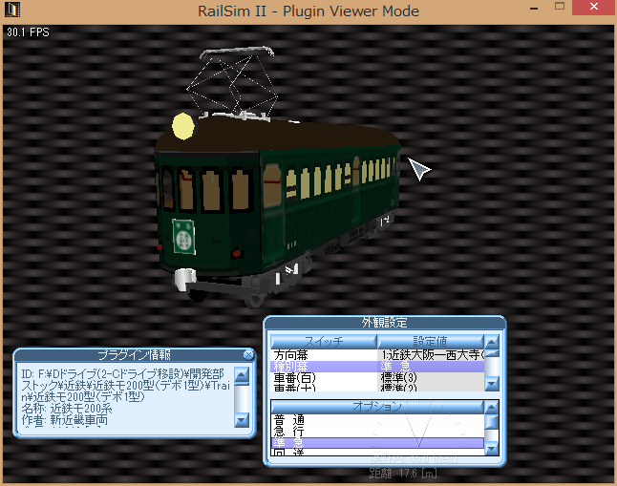Image resolution: width=617 pixels, height=486 pixels.
Task: Click the 設定値 column header
Action: point(431,342)
